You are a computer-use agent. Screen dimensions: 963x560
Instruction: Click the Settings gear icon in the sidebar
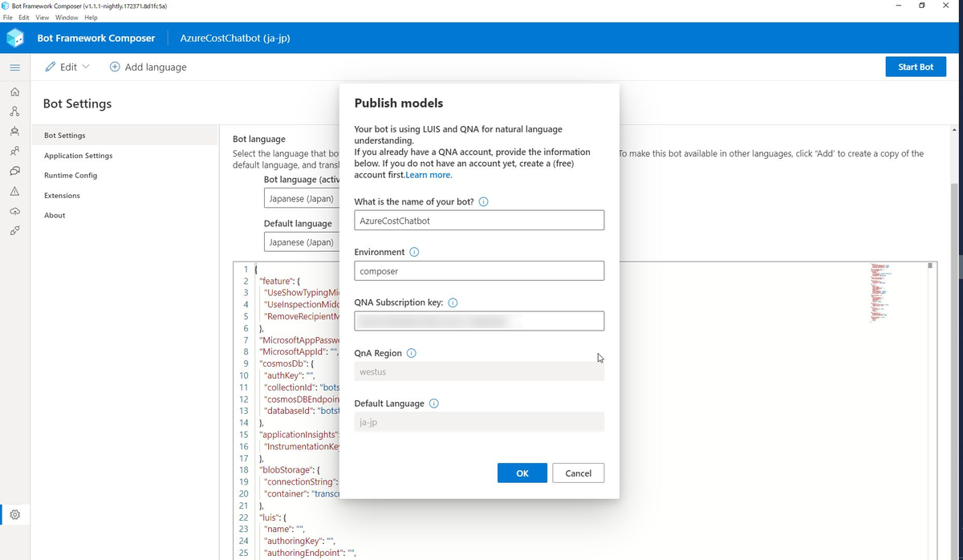pos(14,514)
